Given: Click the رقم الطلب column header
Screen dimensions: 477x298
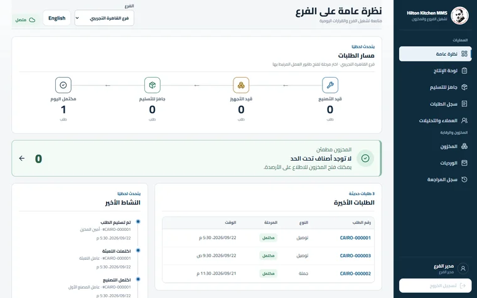Looking at the screenshot, I should [x=362, y=223].
